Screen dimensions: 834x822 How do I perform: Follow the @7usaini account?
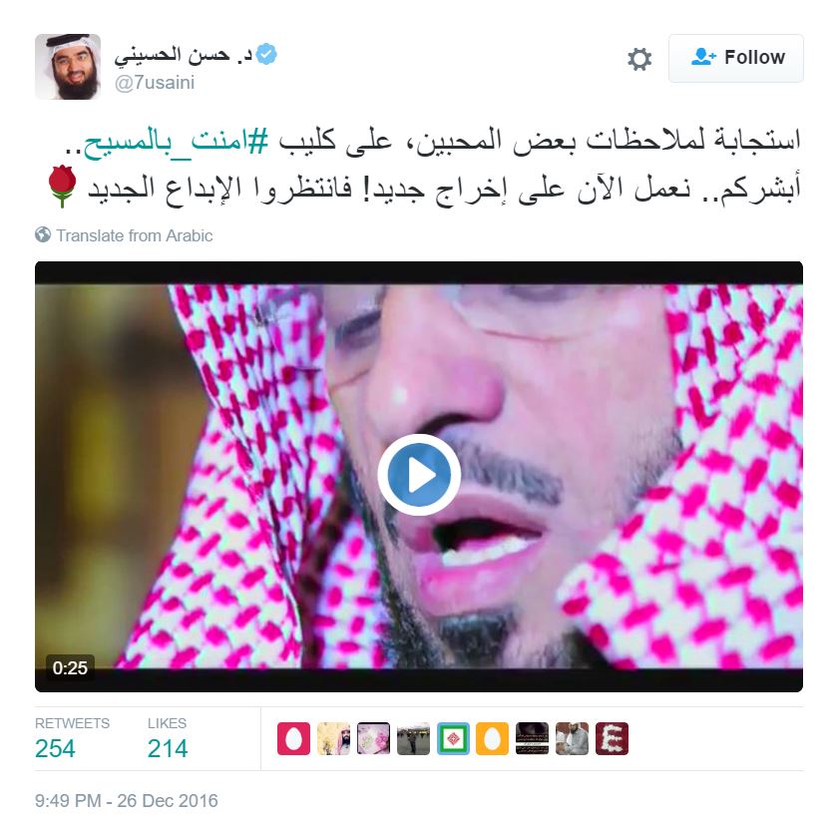[735, 58]
